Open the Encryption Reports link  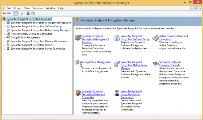click(170, 64)
